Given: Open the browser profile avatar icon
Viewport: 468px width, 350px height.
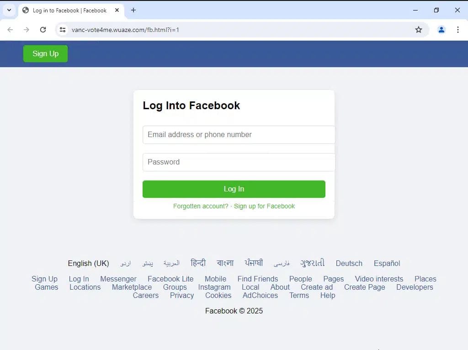Looking at the screenshot, I should click(x=441, y=30).
